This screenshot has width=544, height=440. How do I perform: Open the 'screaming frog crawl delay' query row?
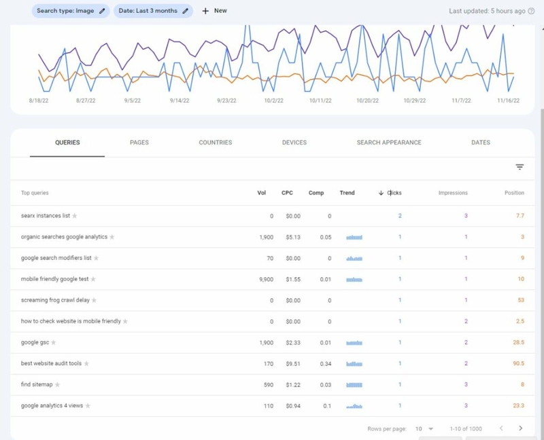[273, 300]
